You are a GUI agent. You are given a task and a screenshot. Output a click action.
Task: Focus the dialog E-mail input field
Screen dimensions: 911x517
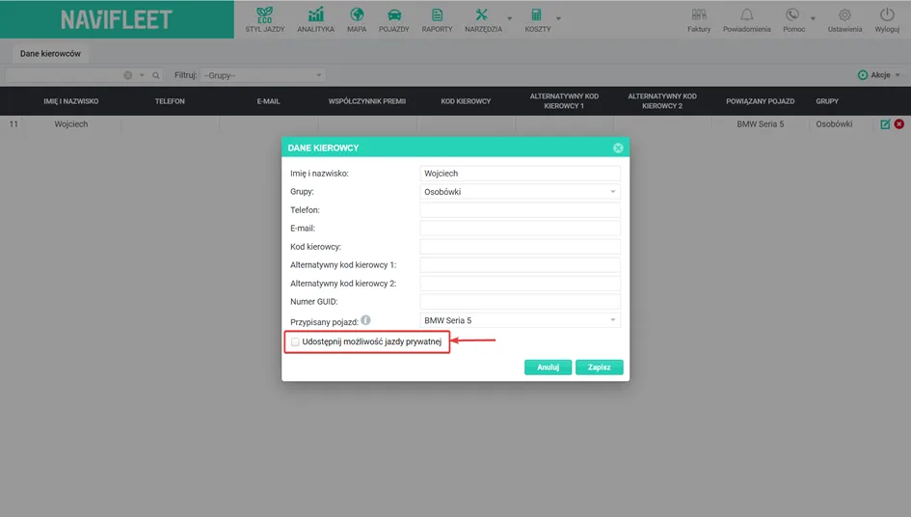(520, 228)
